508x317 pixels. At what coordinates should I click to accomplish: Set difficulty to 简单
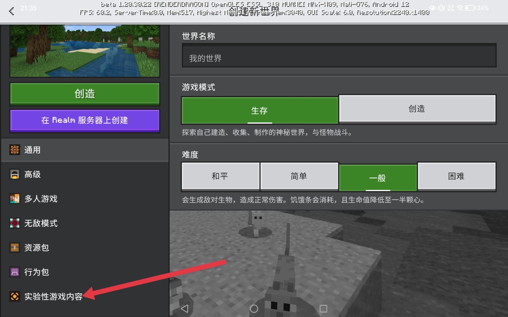click(299, 176)
